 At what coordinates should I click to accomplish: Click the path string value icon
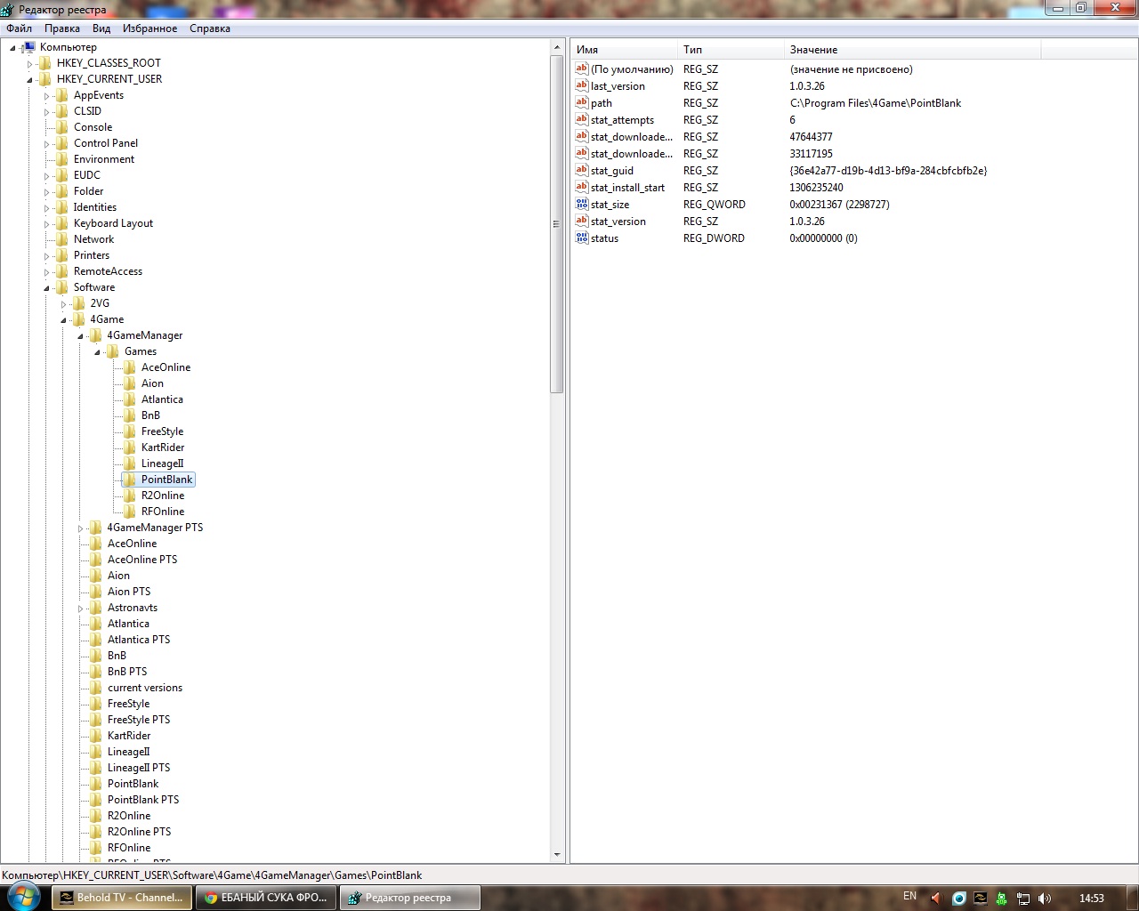pos(582,103)
